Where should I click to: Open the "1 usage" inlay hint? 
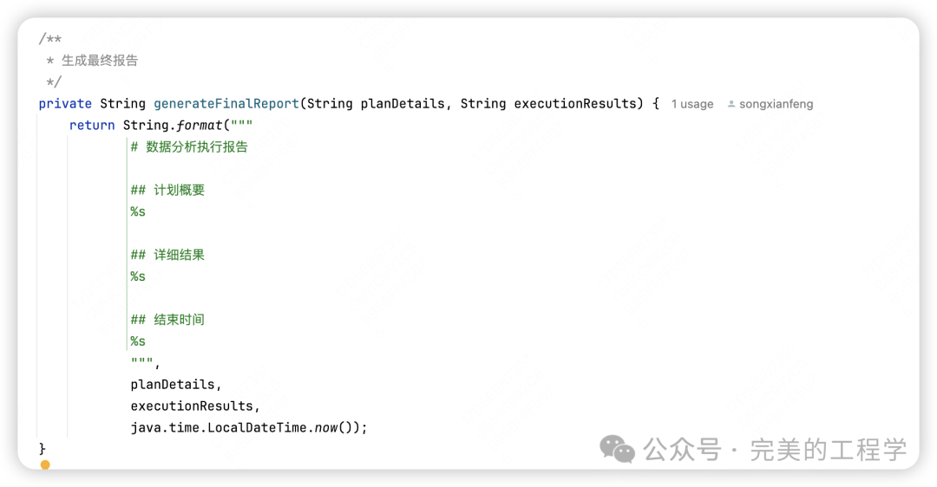(x=692, y=104)
